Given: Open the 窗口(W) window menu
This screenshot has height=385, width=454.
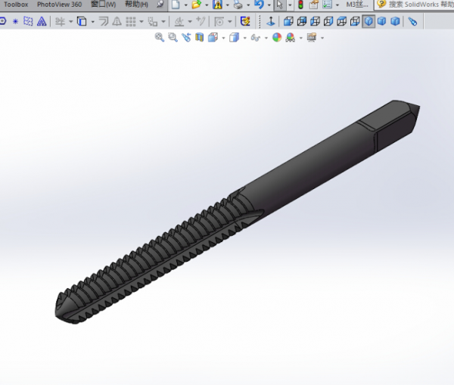Looking at the screenshot, I should click(103, 5).
